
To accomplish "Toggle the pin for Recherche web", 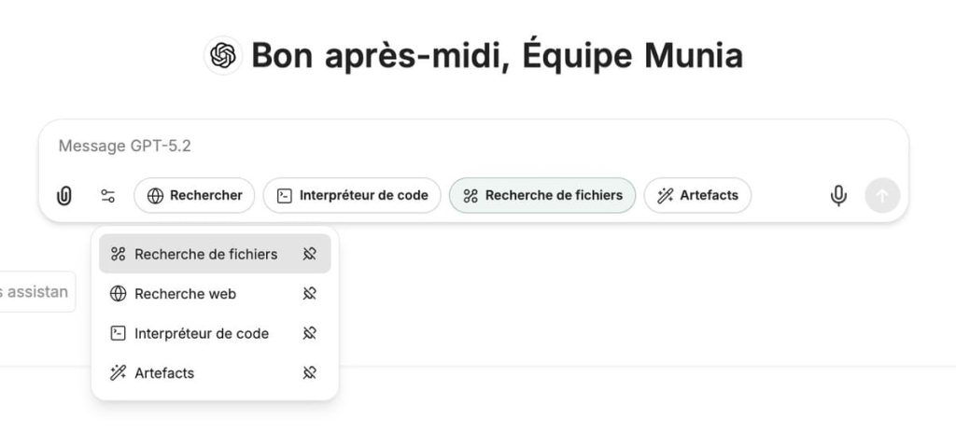I will click(x=310, y=294).
